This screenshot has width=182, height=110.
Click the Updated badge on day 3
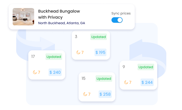[98, 37]
